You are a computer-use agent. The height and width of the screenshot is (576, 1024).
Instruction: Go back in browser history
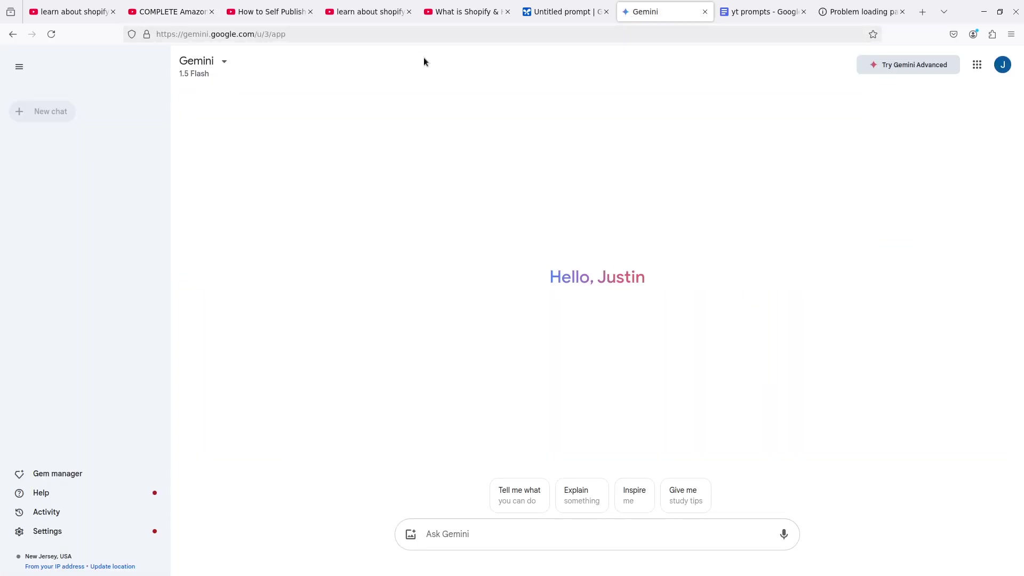point(13,34)
